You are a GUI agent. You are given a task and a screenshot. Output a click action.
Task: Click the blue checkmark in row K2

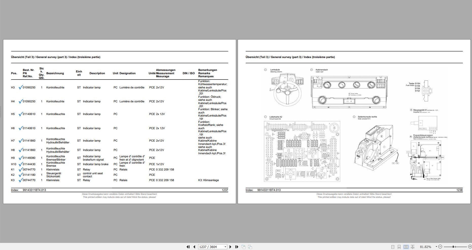point(21,175)
